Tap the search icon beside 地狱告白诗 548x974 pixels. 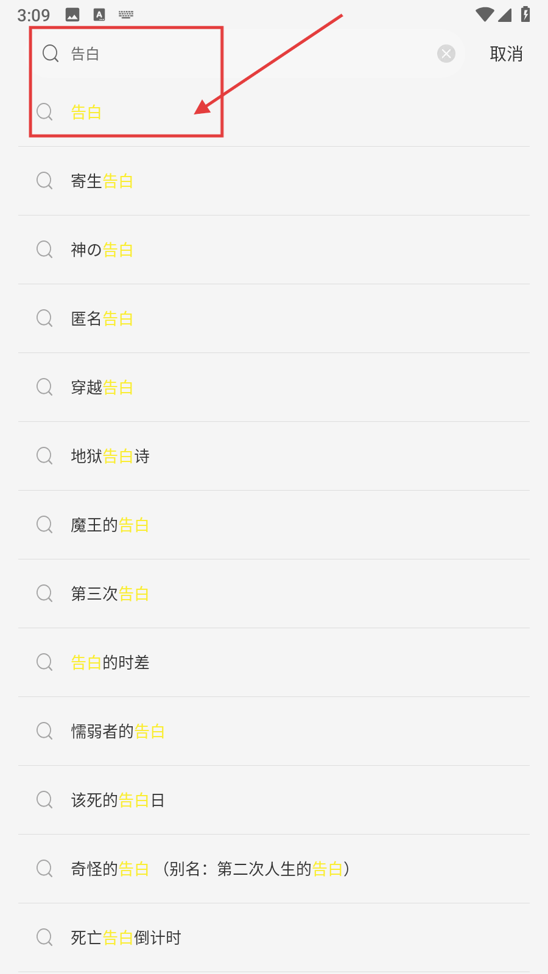pos(44,456)
